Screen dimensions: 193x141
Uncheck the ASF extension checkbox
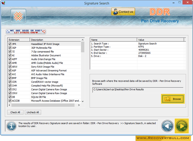[10, 71]
